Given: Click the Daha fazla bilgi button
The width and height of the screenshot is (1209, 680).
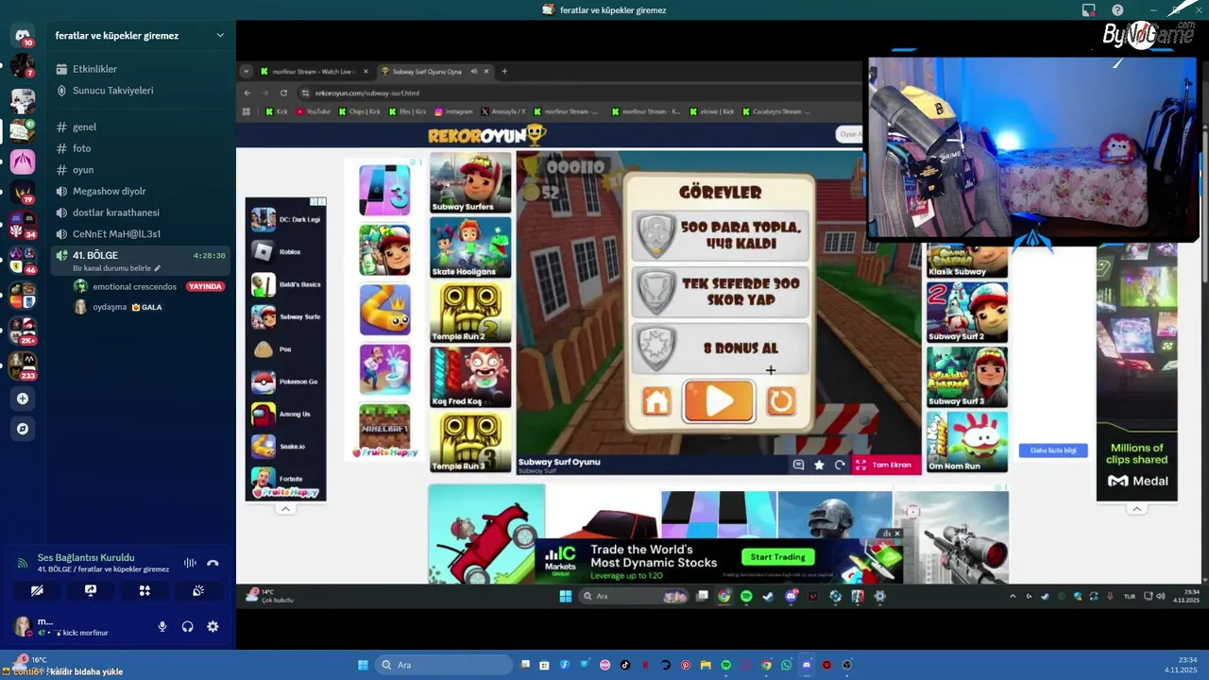Looking at the screenshot, I should click(1053, 450).
